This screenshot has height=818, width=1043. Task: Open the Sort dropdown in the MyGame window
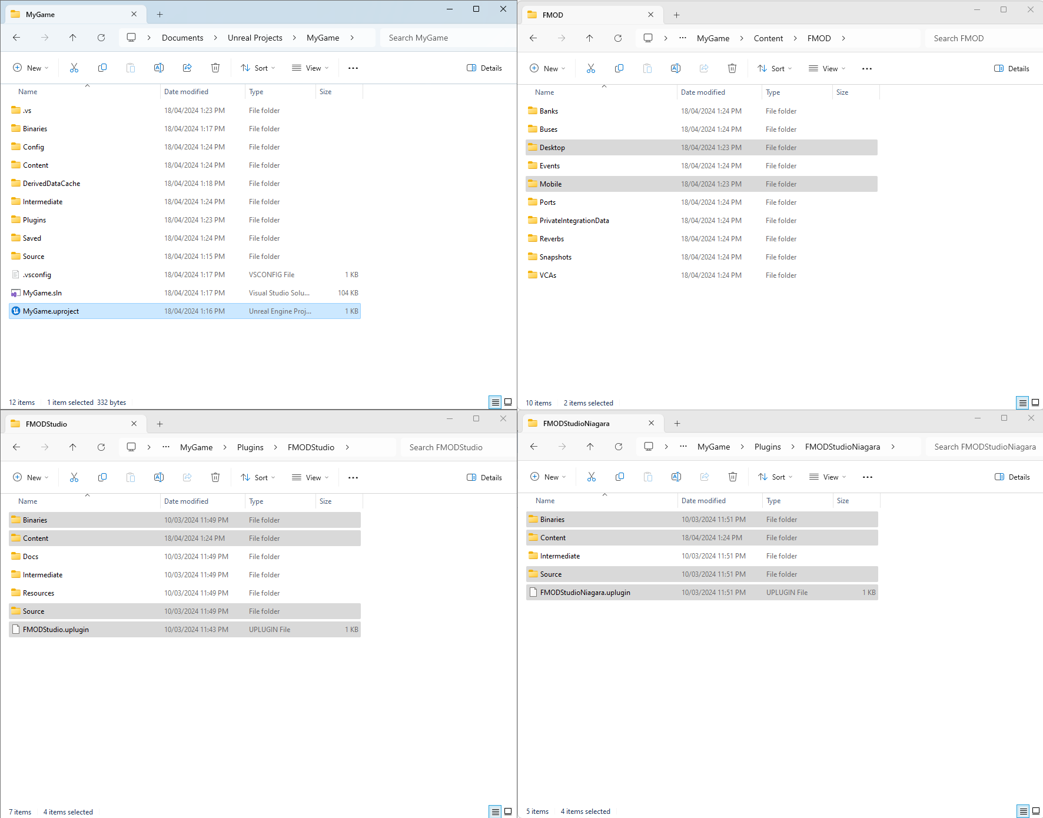(257, 68)
